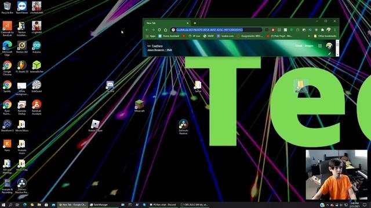Go forward in Chrome
The image size is (371, 208).
153,30
